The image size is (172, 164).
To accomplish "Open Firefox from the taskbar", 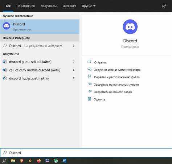I will pos(39,161).
